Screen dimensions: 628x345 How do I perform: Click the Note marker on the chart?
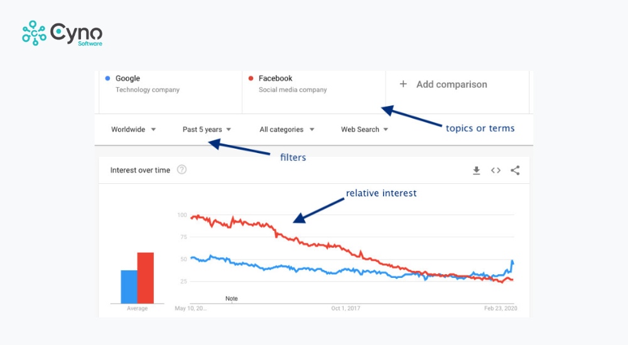232,299
